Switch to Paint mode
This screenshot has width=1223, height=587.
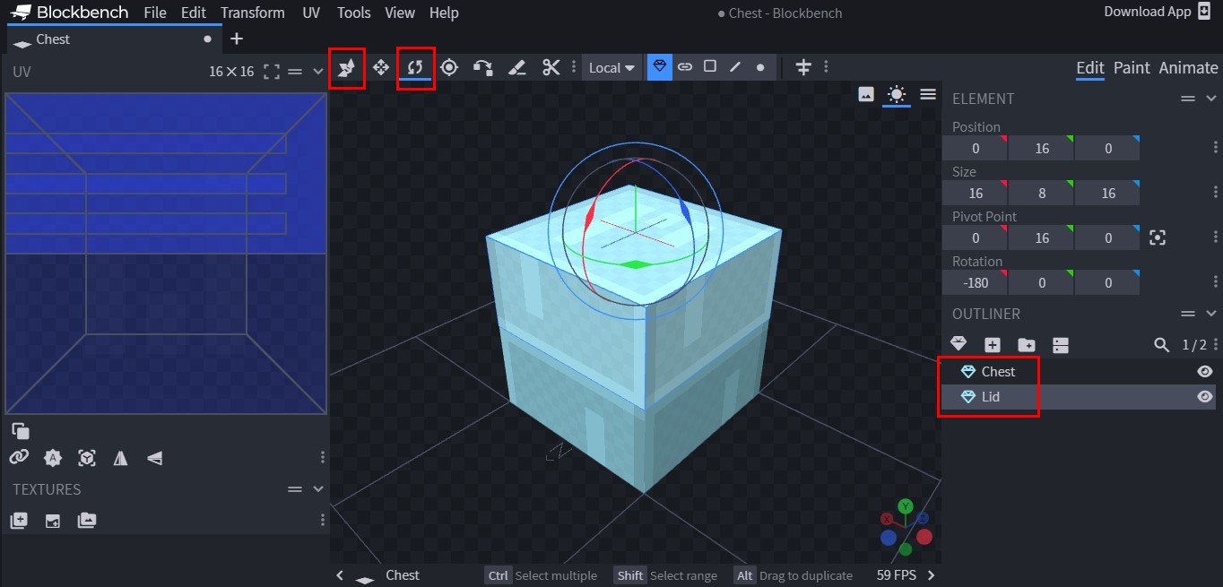(1132, 68)
